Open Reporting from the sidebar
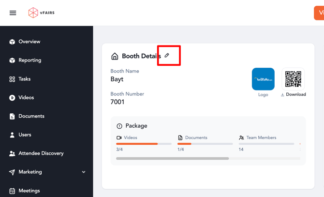This screenshot has width=324, height=197. click(29, 61)
